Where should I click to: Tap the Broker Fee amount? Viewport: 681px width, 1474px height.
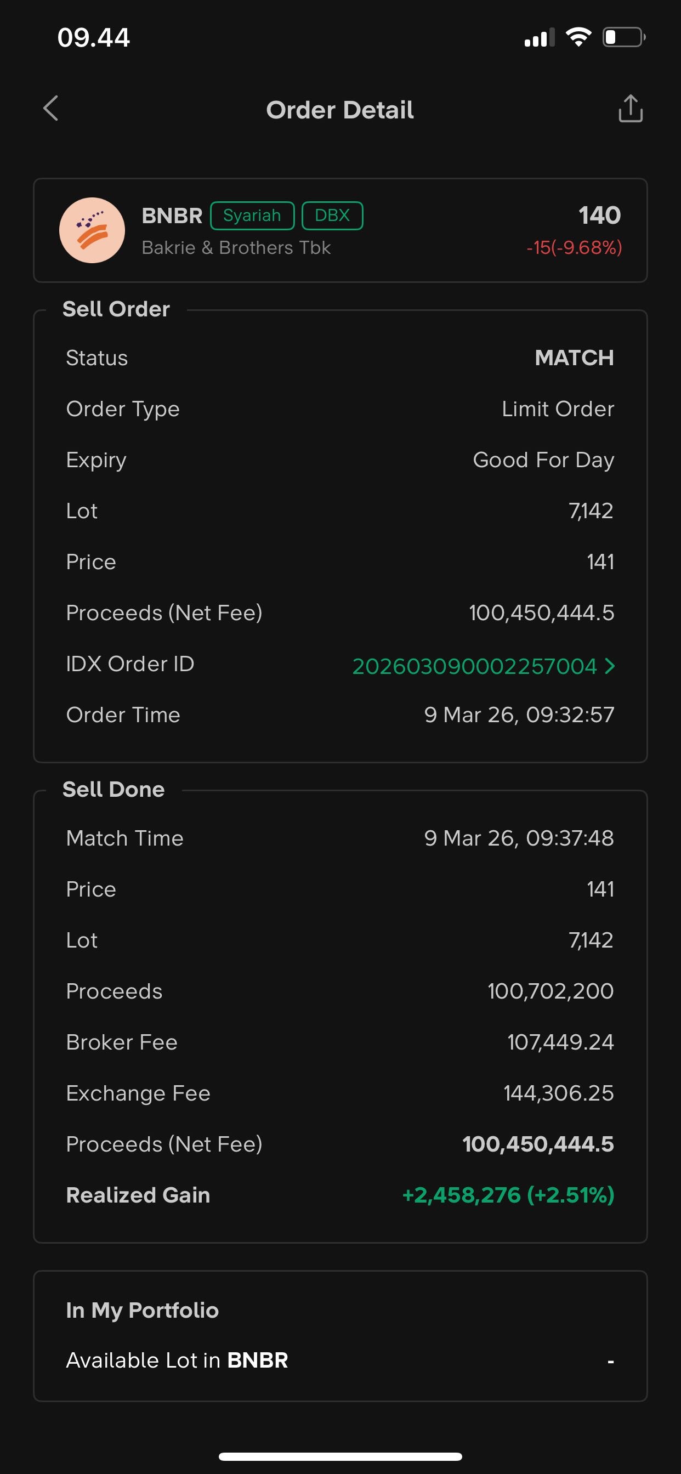click(560, 1042)
